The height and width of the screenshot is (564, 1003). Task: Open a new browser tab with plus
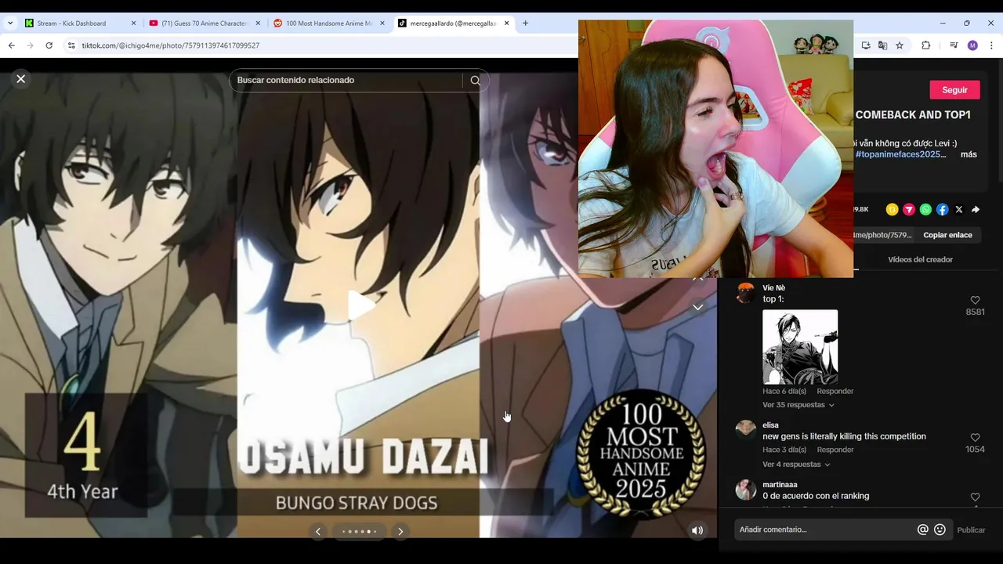click(525, 23)
